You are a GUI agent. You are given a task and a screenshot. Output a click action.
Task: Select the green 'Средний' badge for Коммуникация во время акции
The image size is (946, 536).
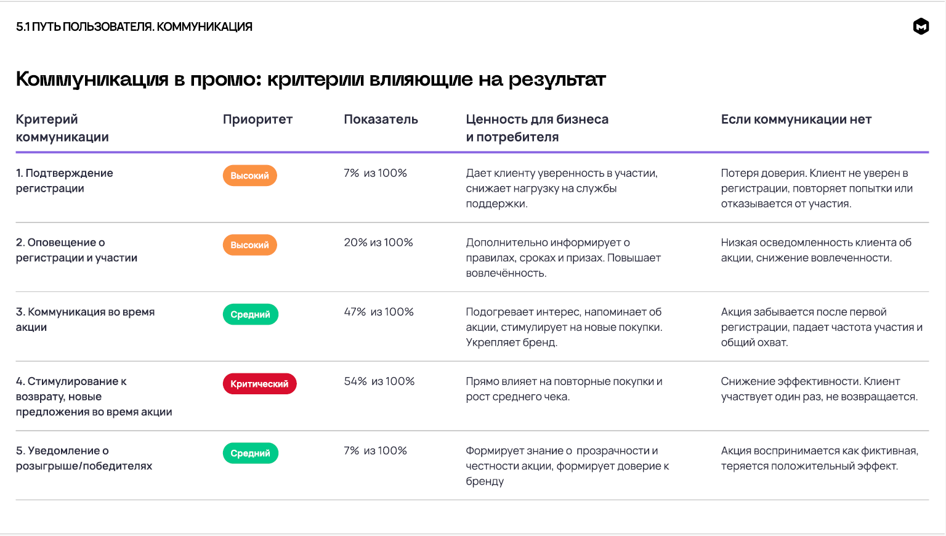pos(250,314)
